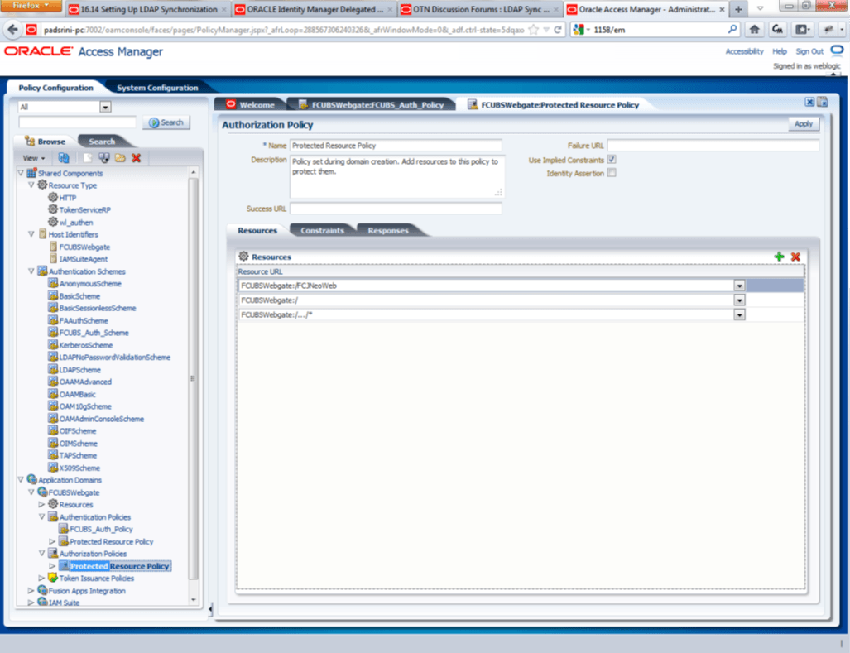Click the Search button
The width and height of the screenshot is (850, 653).
[166, 122]
